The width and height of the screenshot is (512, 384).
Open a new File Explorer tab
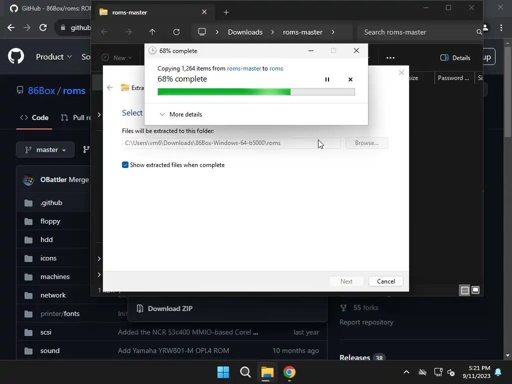point(226,12)
